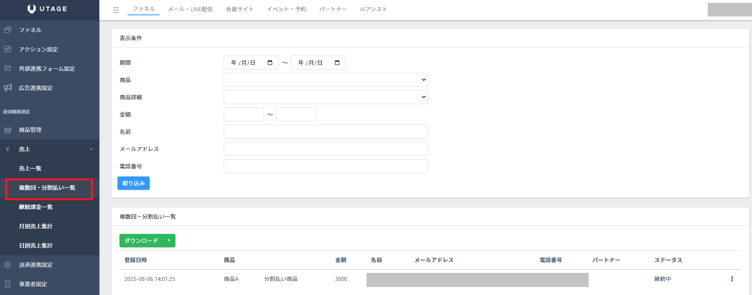Click the UTAGE logo

point(47,9)
